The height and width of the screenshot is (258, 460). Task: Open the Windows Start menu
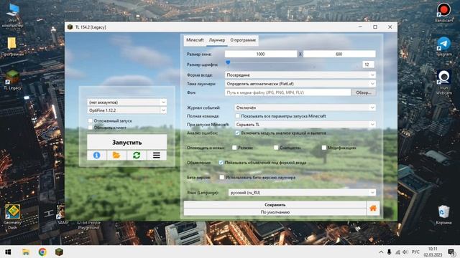[8, 252]
